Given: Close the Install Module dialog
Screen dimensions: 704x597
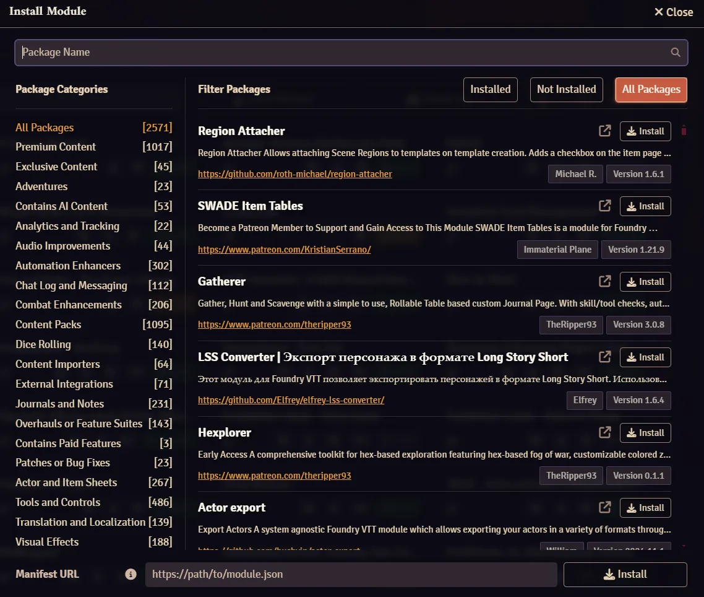Looking at the screenshot, I should [x=674, y=12].
